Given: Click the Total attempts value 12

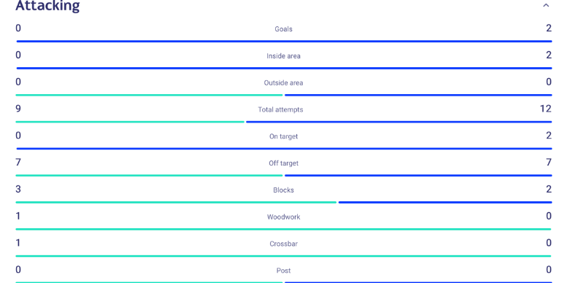Looking at the screenshot, I should pos(545,109).
